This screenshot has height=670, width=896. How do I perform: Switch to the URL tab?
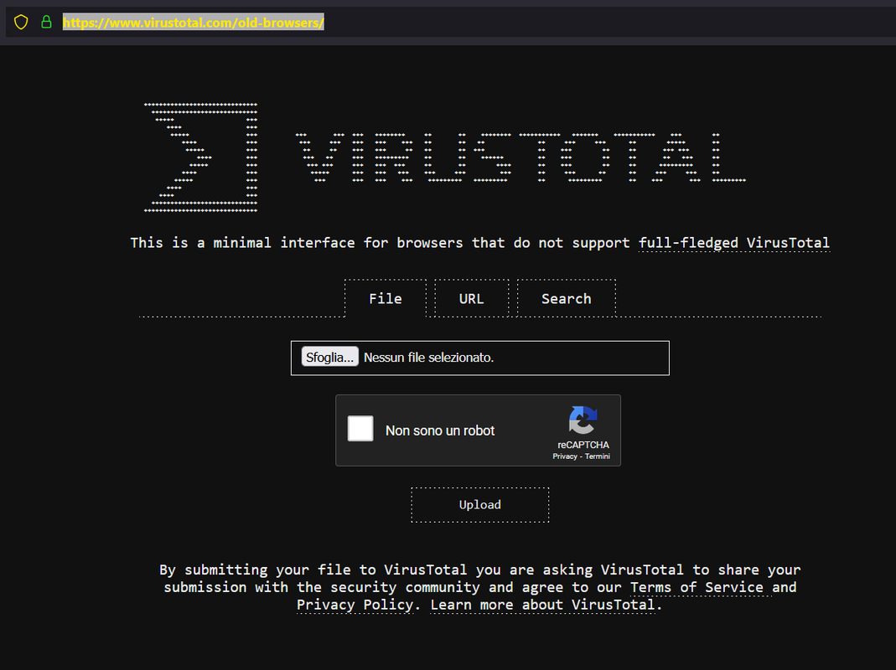(471, 298)
